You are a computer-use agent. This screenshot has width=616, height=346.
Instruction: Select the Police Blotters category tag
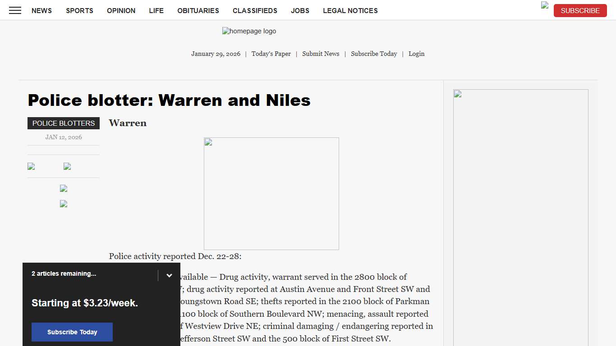coord(64,123)
